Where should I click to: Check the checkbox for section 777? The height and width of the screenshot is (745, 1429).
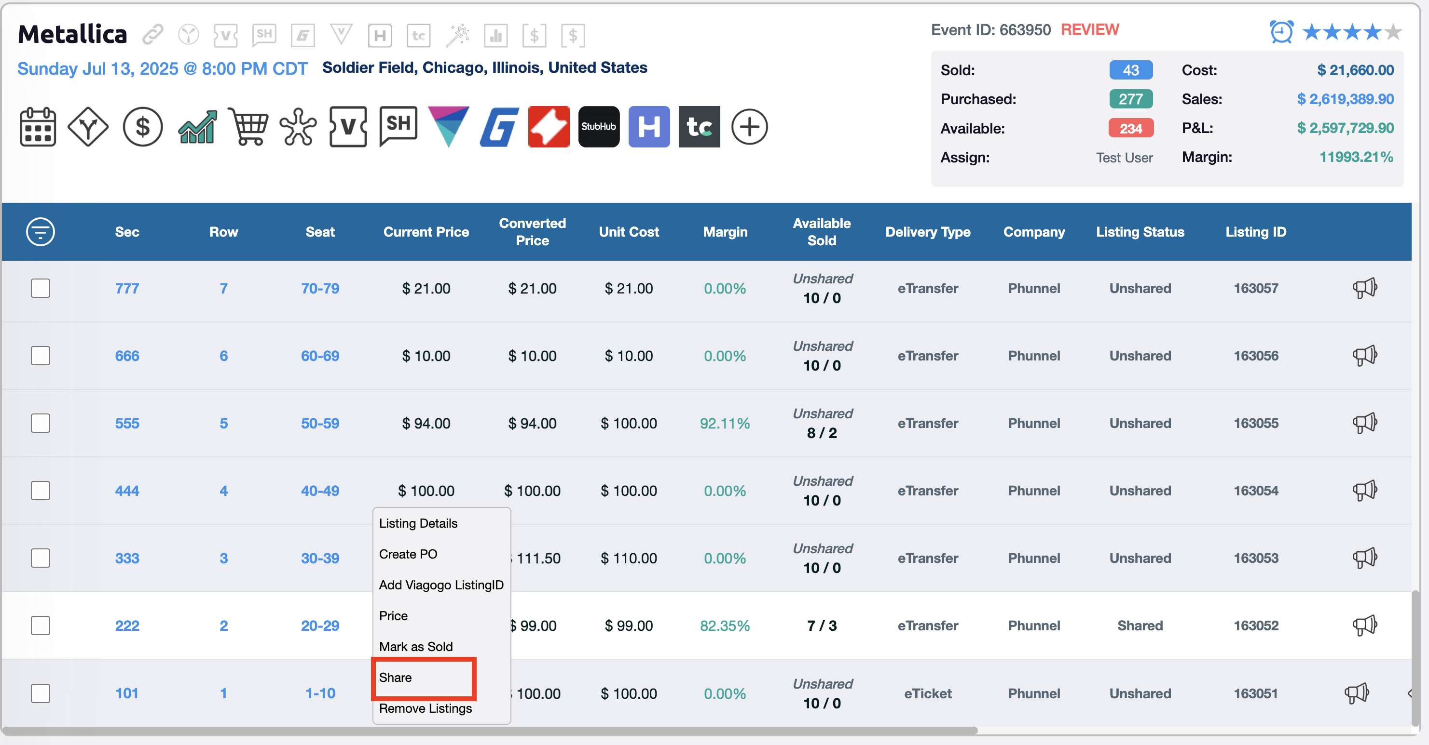[41, 288]
